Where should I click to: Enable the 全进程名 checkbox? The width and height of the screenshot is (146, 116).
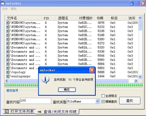pyautogui.click(x=103, y=96)
